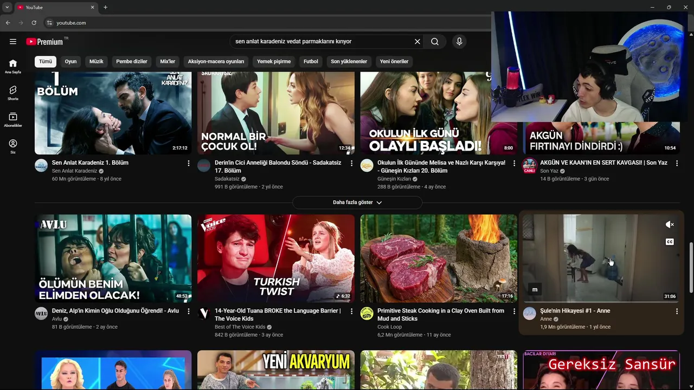Open the NORMAL BİR ÇOCUK OL thumbnail
This screenshot has height=390, width=694.
276,113
